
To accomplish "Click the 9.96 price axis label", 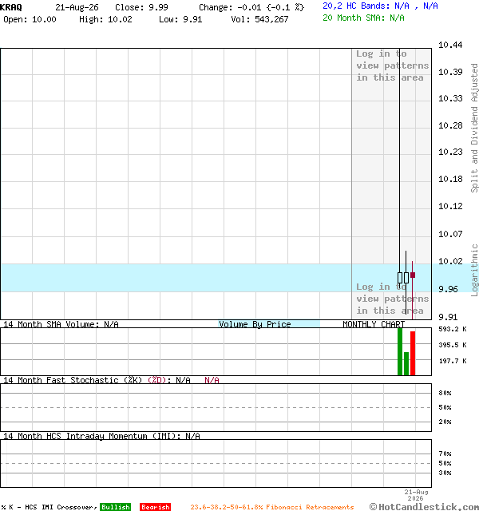I will point(448,289).
